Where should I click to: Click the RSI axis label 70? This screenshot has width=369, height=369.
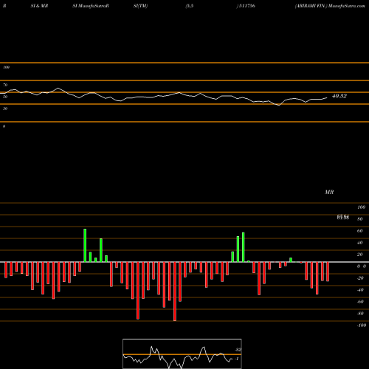click(5, 85)
